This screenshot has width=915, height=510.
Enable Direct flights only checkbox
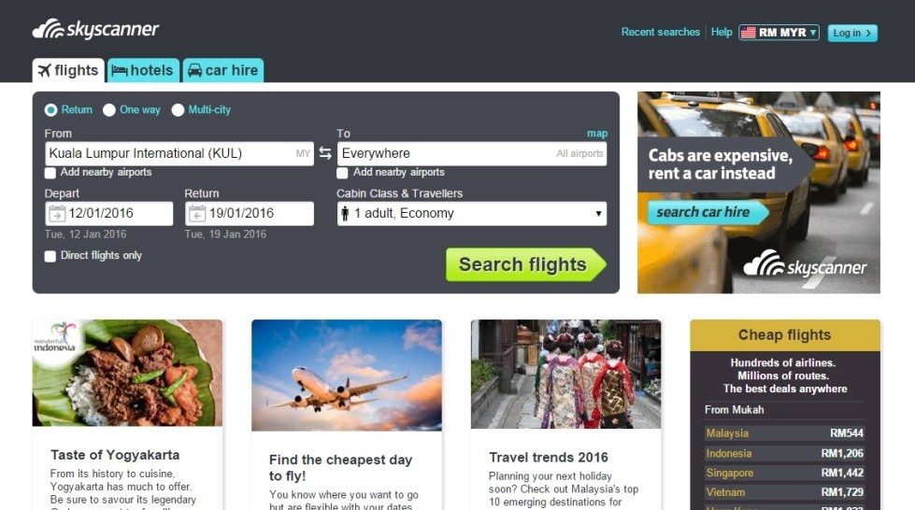tap(50, 256)
